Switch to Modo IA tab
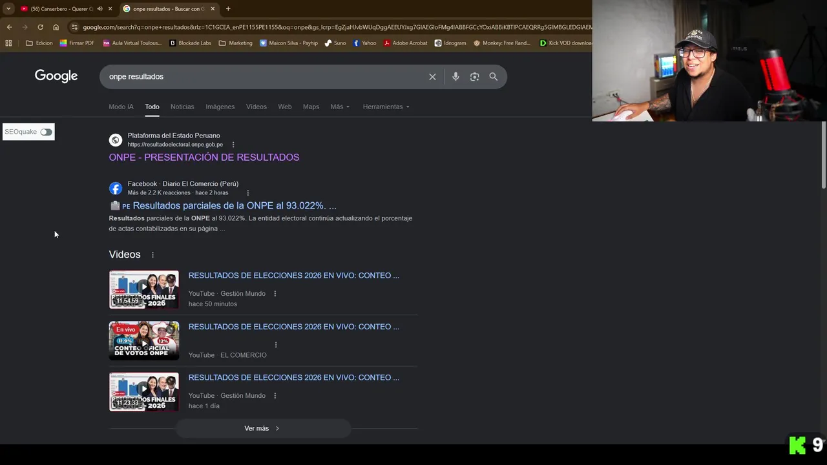 (x=121, y=107)
